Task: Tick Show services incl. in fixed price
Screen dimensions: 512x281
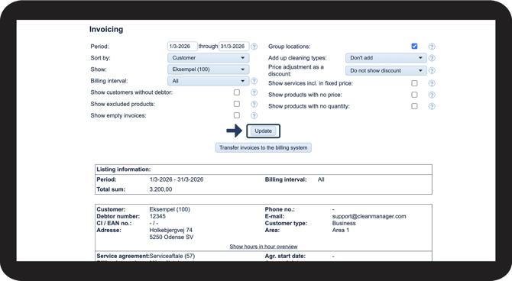Action: 414,83
